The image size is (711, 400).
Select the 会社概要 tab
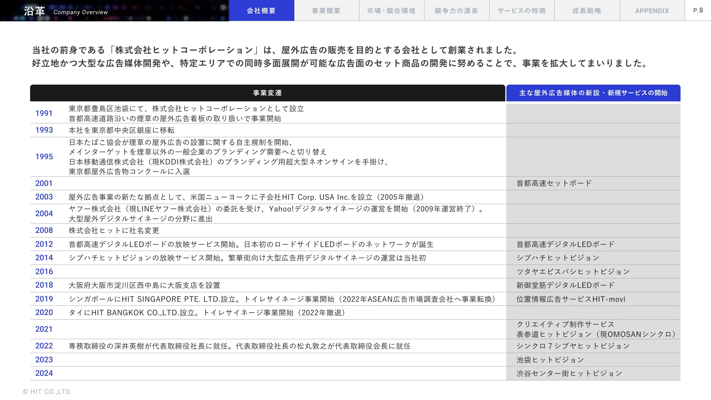[x=261, y=11]
